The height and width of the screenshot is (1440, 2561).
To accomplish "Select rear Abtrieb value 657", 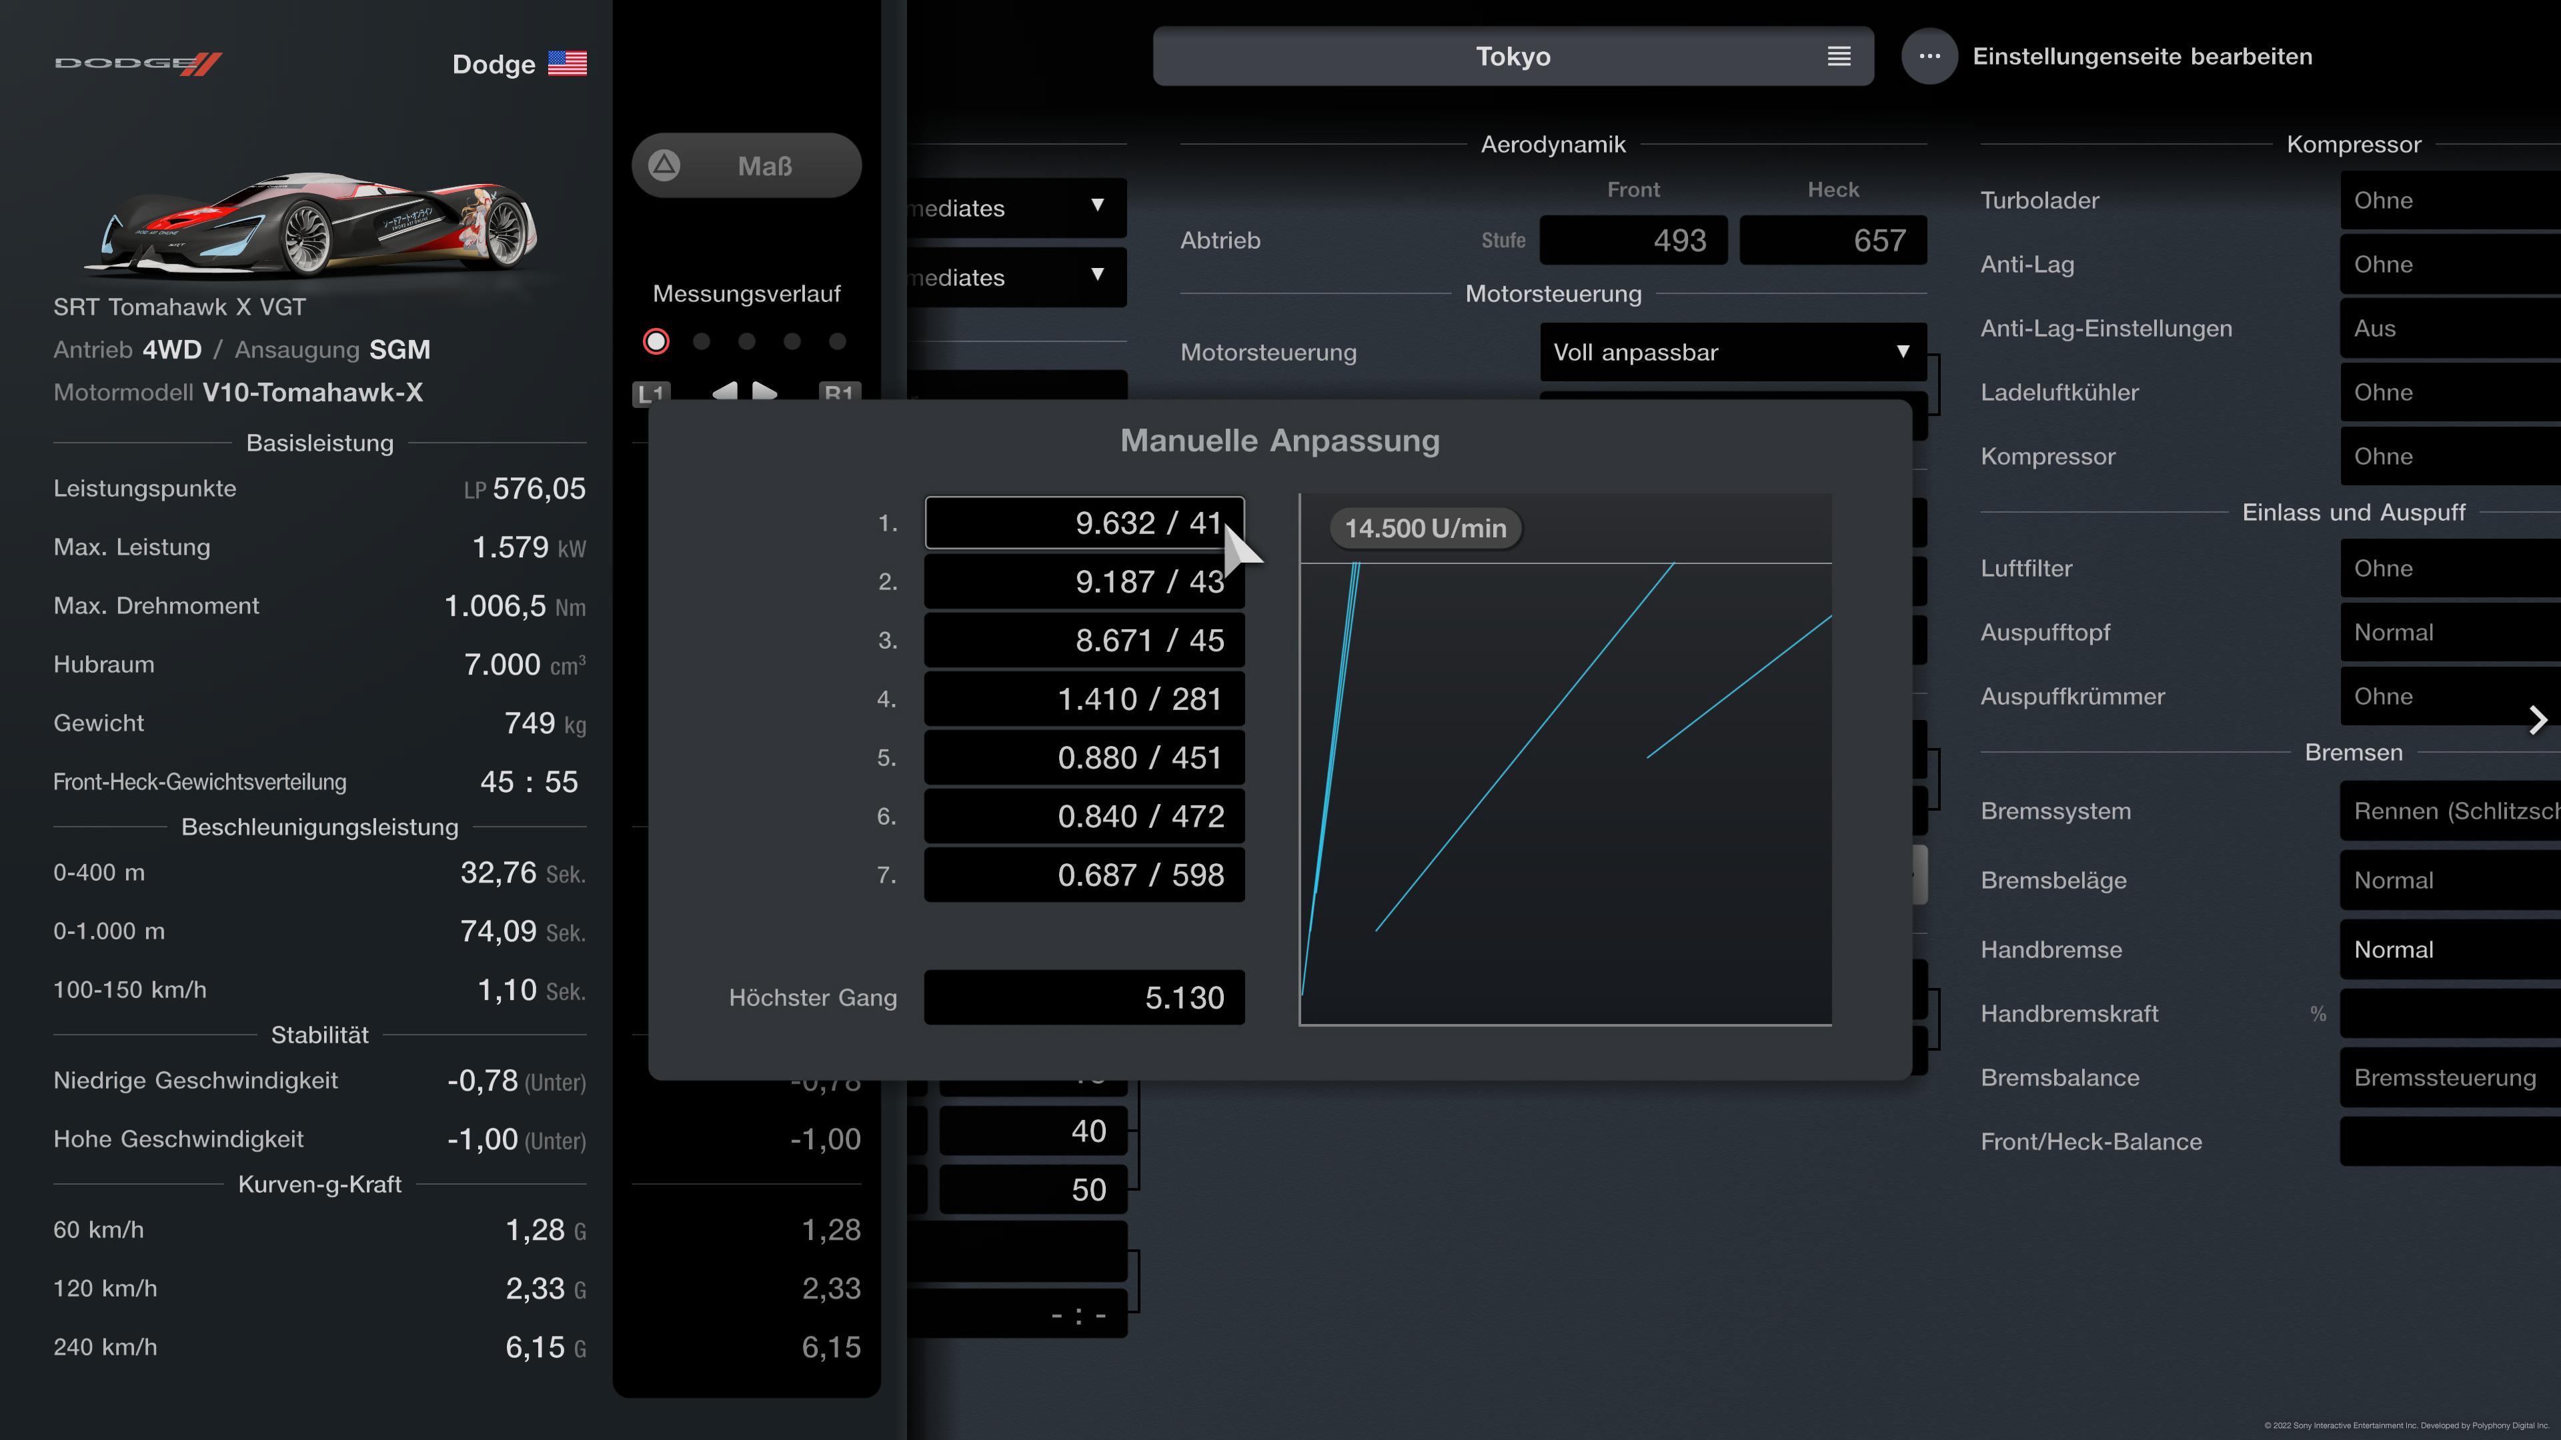I will point(1833,239).
